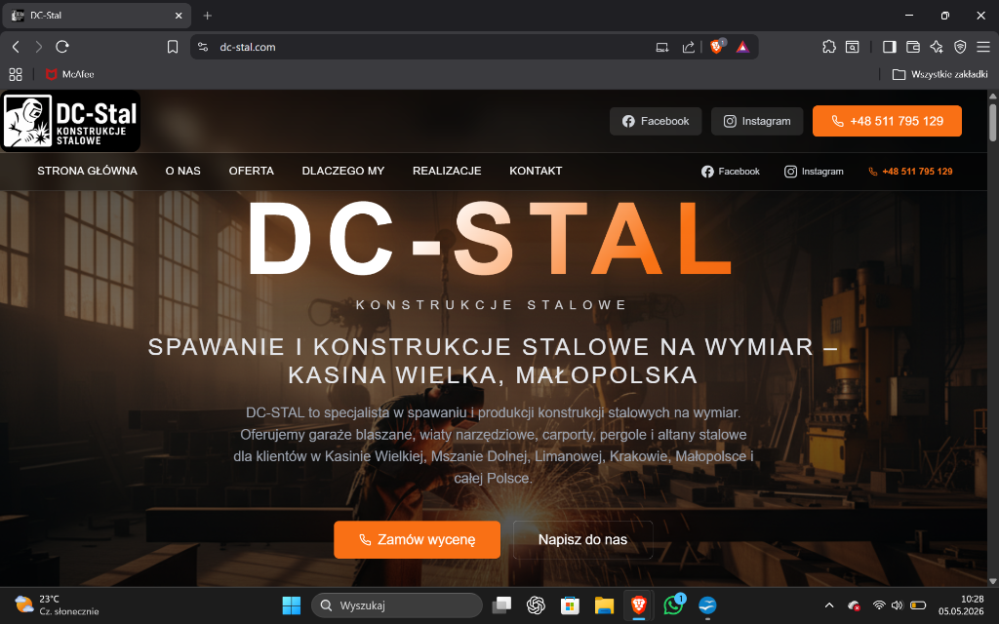Open the weather widget showing 23°C
Screen dimensions: 999x624
(58, 604)
